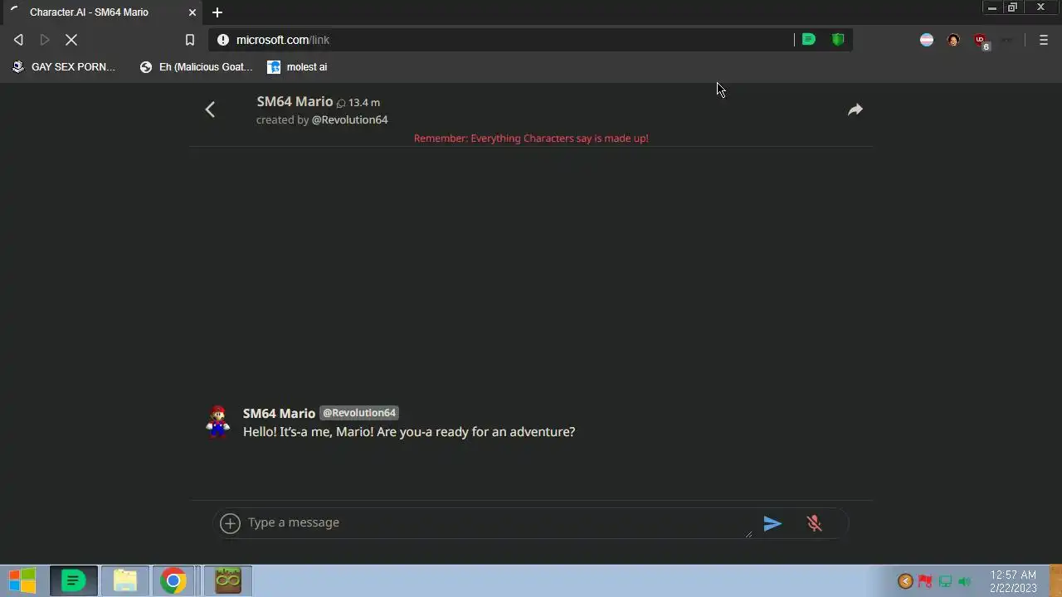Image resolution: width=1062 pixels, height=597 pixels.
Task: Open the plus attachment button beside message box
Action: click(x=230, y=522)
